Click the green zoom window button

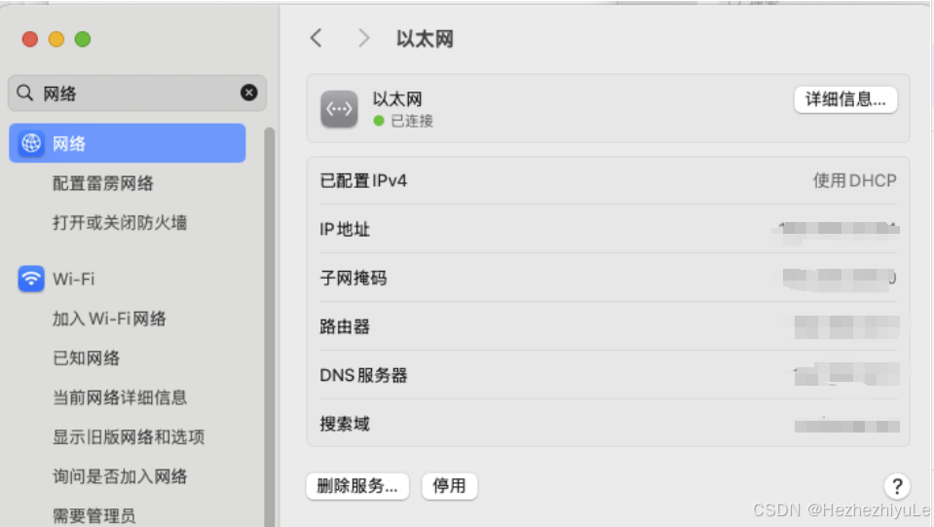(x=83, y=39)
